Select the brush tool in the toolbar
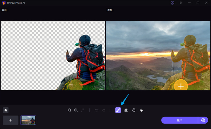The image size is (211, 129). [118, 110]
